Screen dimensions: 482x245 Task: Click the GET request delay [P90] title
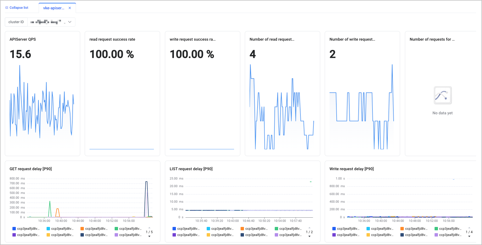coord(30,169)
